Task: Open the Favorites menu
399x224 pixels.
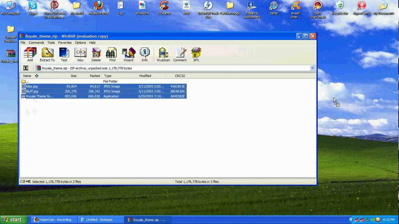Action: point(65,43)
